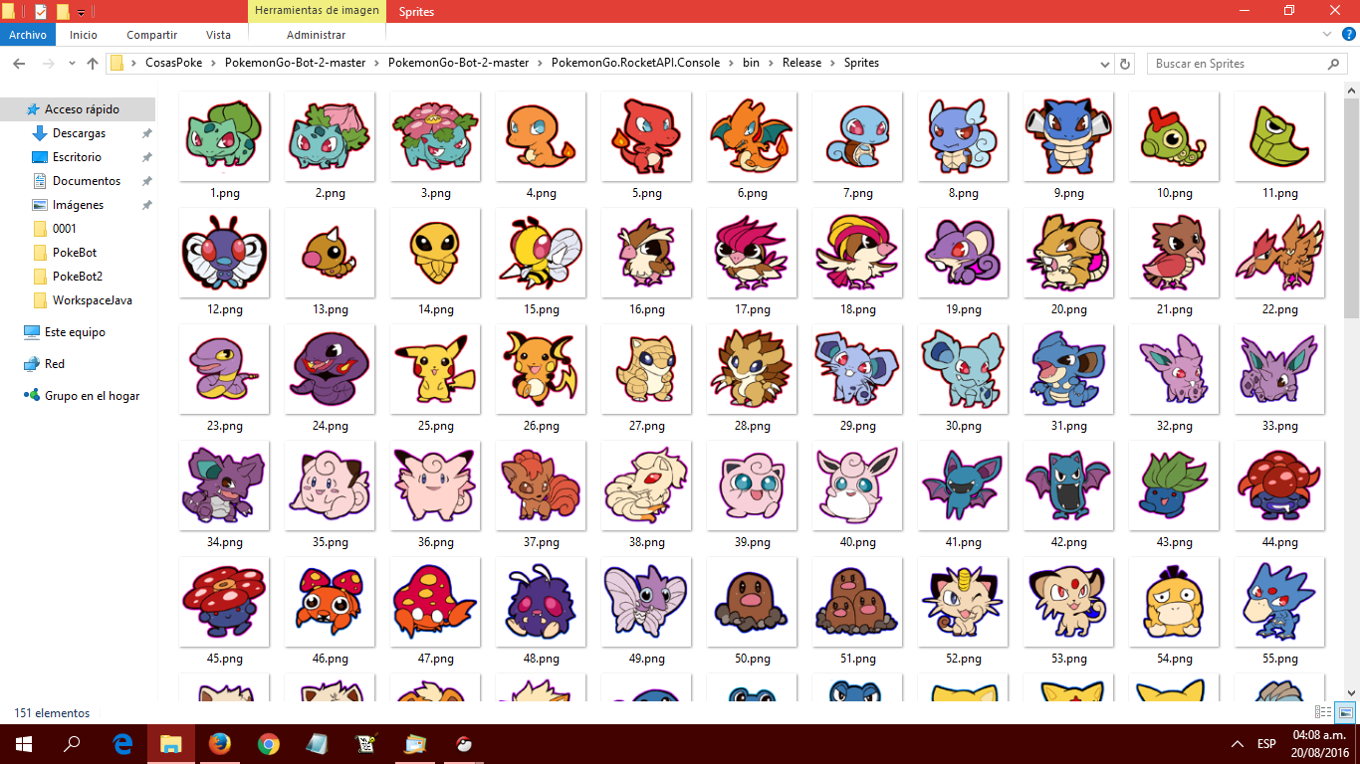Select the Blastoise sprite 9.png

(x=1068, y=136)
